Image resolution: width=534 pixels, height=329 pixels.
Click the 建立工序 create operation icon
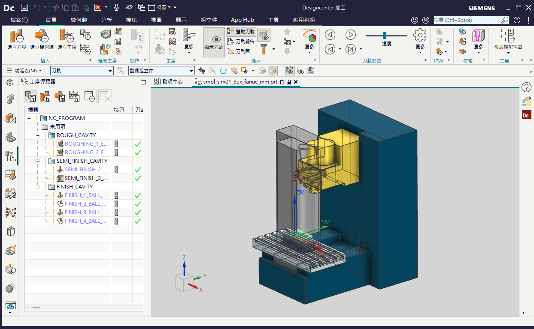[x=67, y=39]
